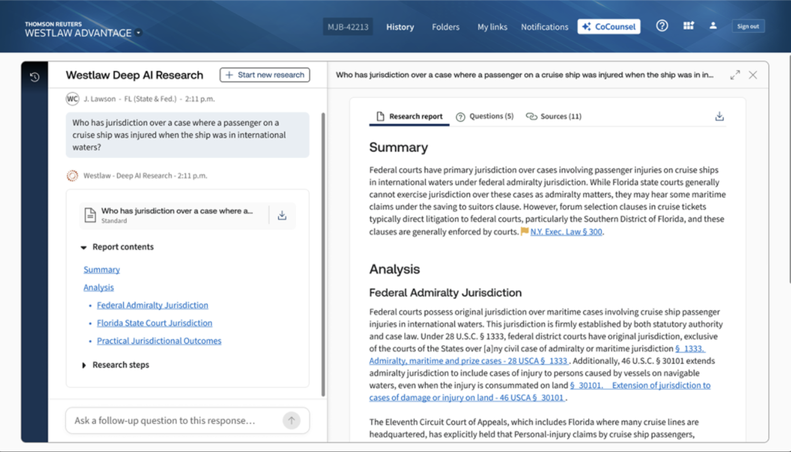Click the 'Summary' heading in the report

[399, 147]
